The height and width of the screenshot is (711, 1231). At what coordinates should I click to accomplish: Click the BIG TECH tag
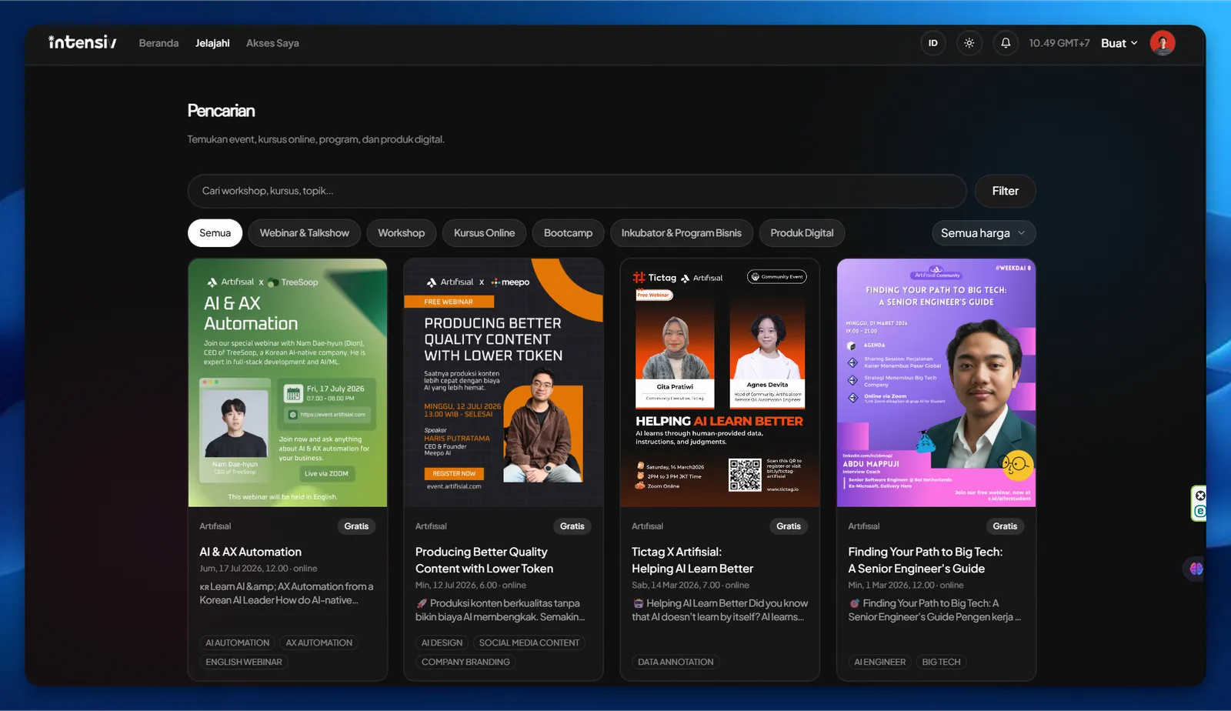click(941, 662)
